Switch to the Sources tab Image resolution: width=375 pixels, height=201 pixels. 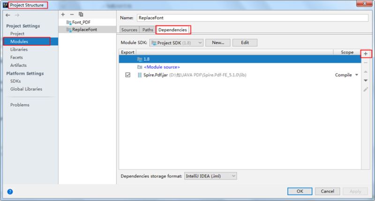(x=129, y=30)
